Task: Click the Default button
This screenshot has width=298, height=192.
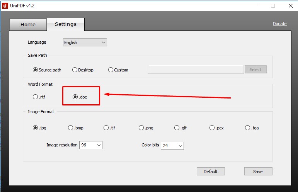Action: click(x=211, y=172)
